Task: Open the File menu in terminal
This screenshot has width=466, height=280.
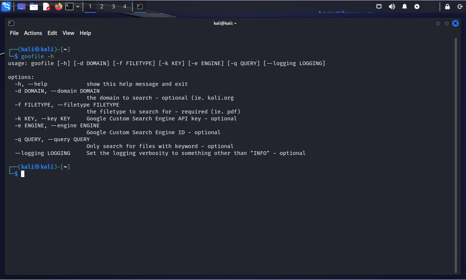Action: coord(14,33)
